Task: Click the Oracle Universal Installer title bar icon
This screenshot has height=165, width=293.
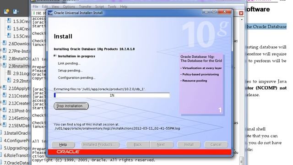Action: tap(50, 13)
